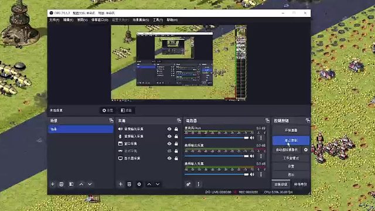
Task: Open the 工具(T) menu
Action: [x=158, y=20]
